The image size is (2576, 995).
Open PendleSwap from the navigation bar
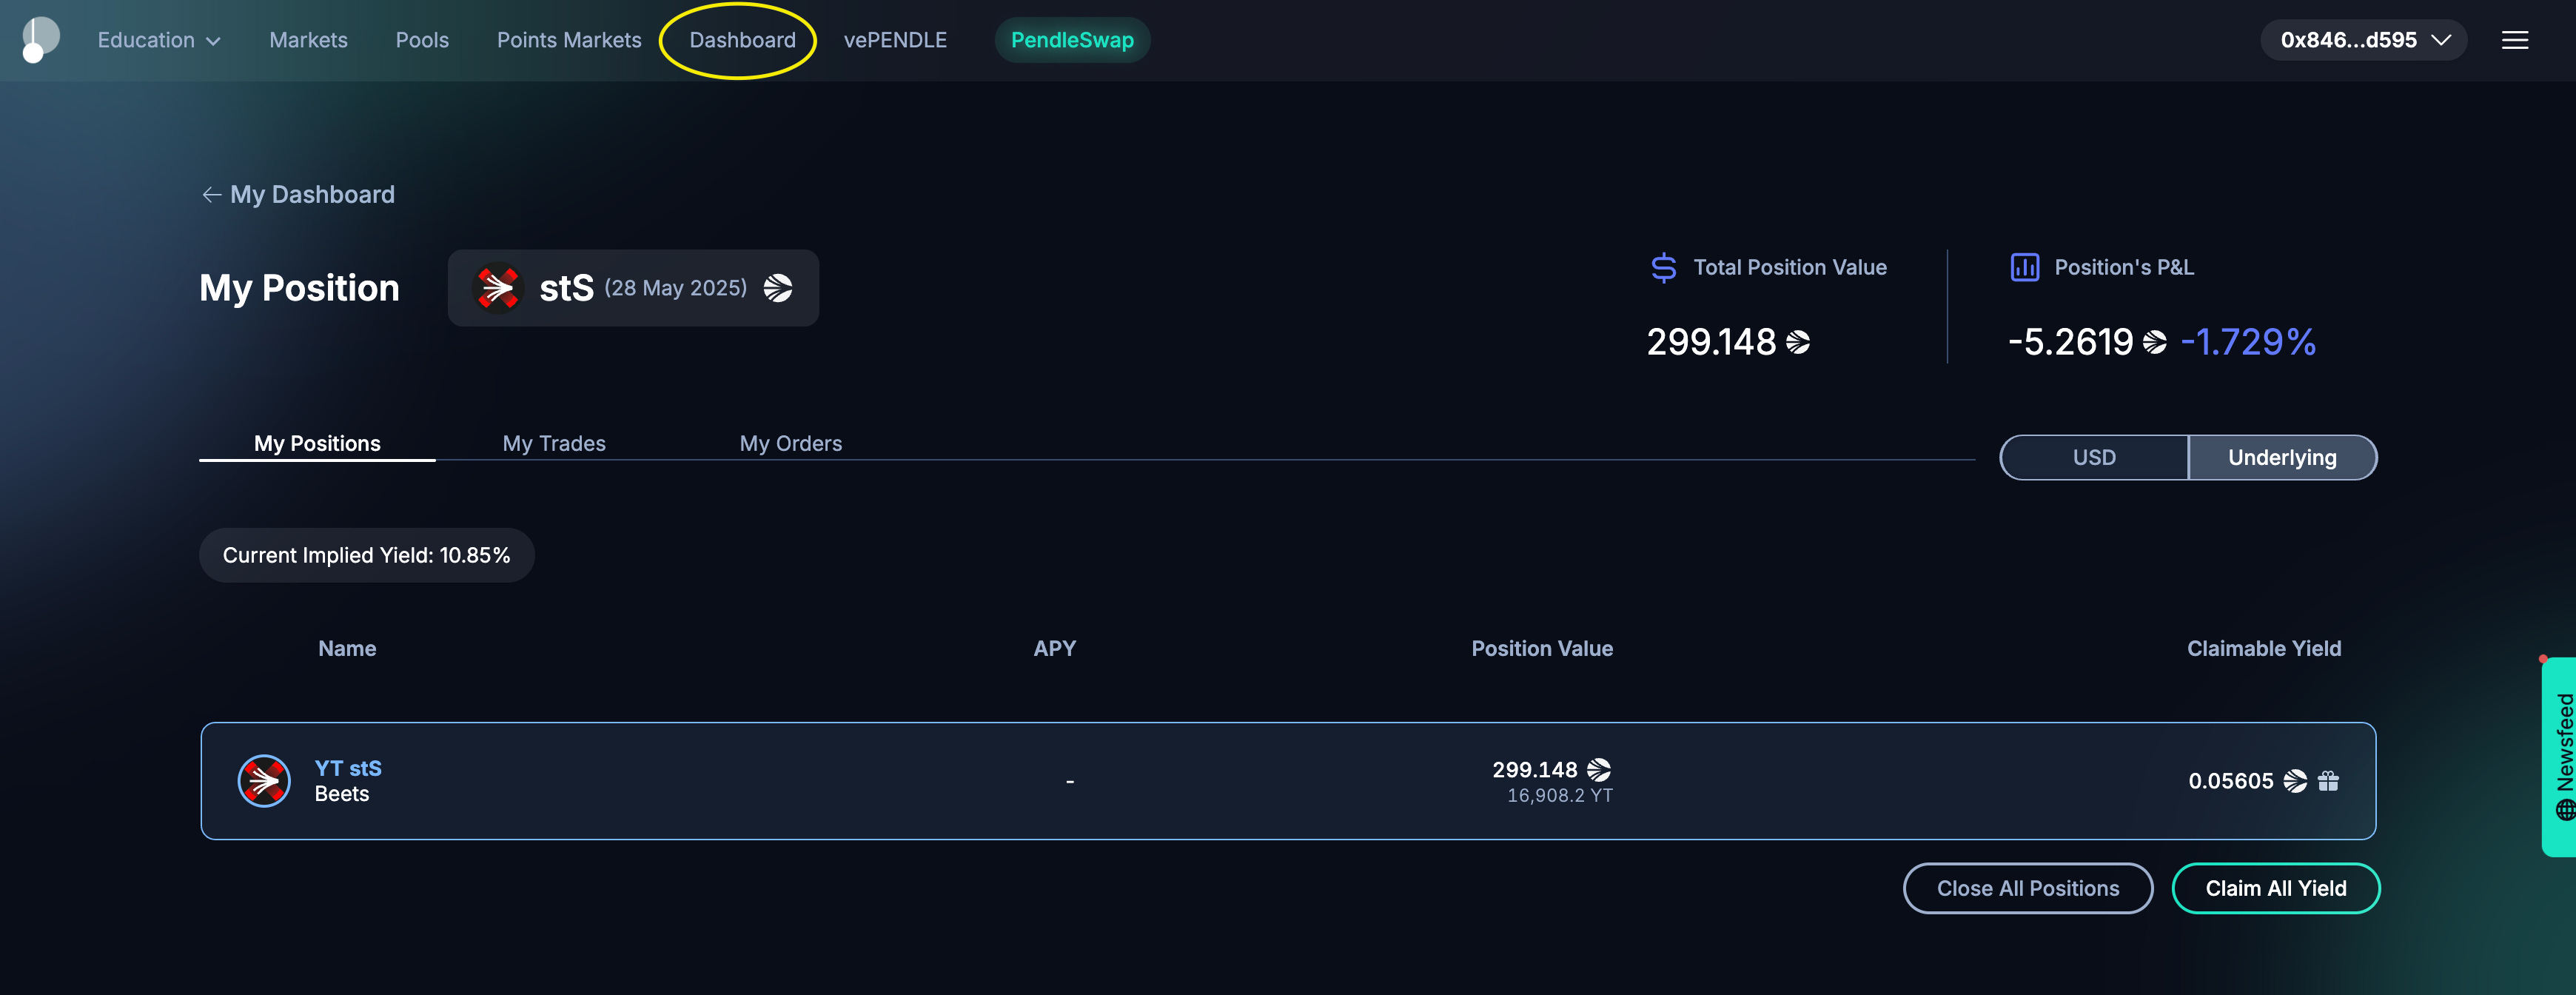click(x=1071, y=40)
